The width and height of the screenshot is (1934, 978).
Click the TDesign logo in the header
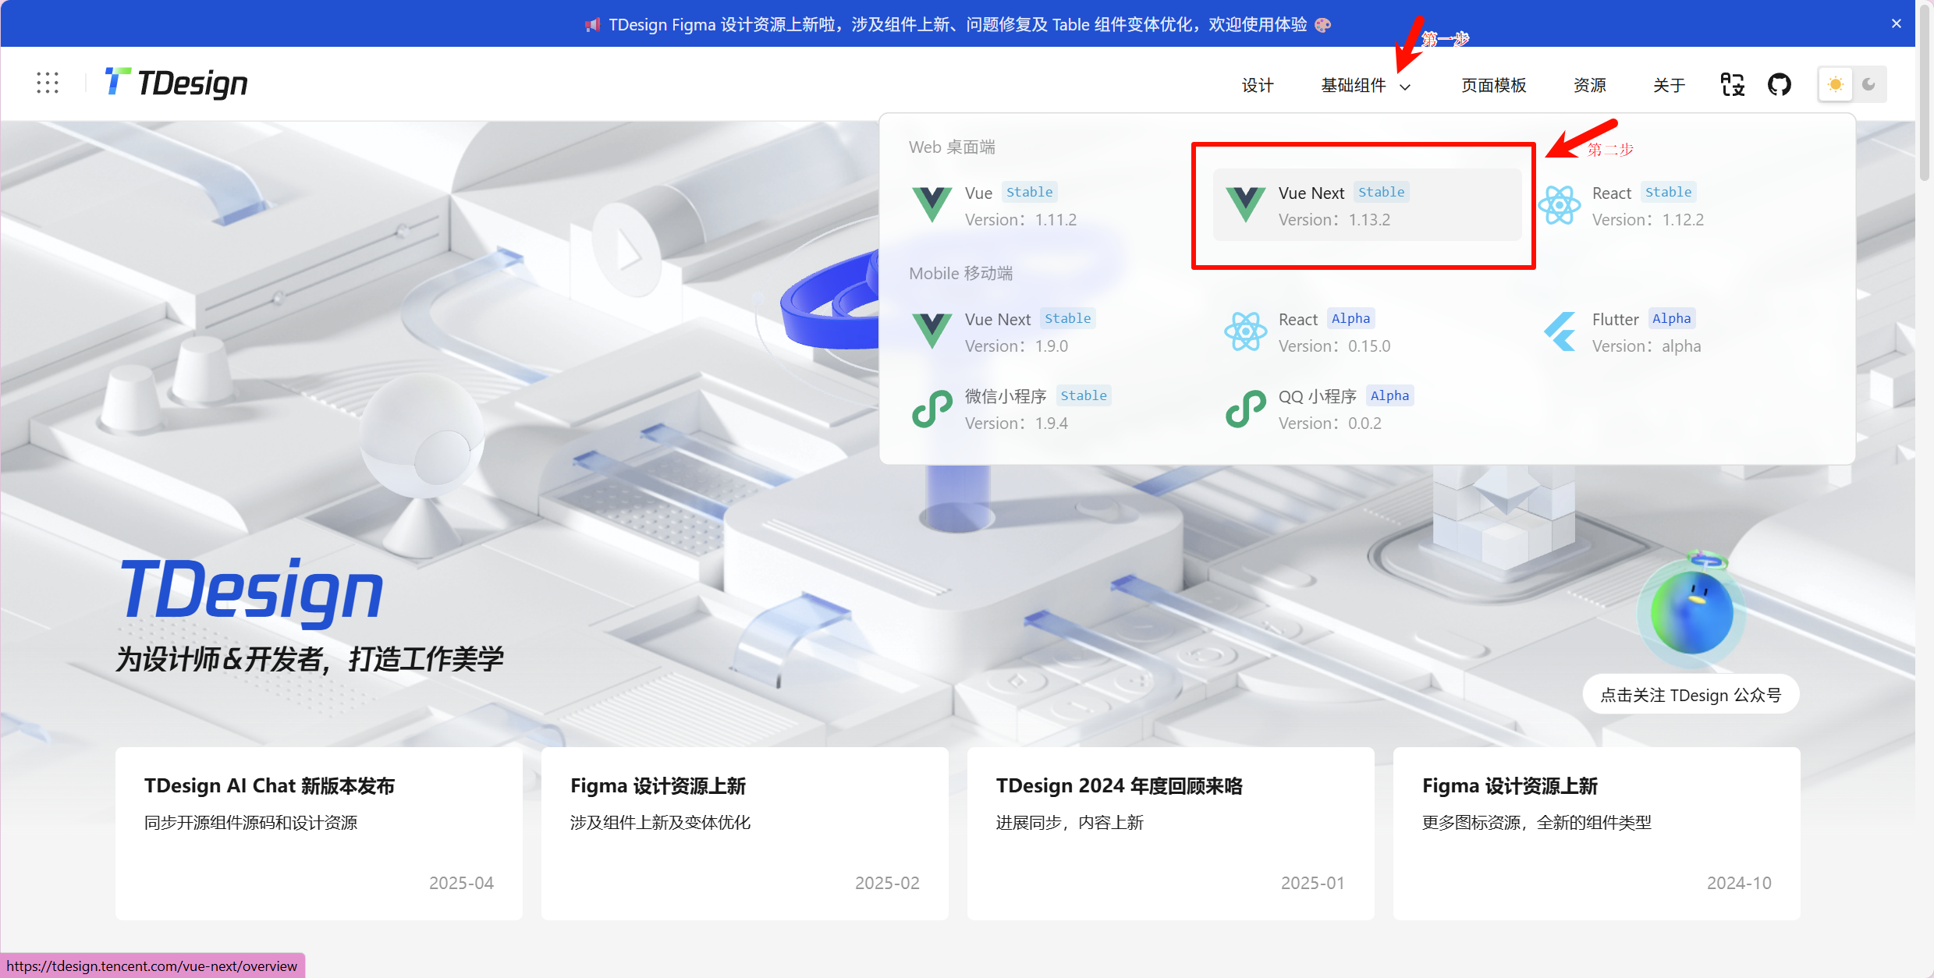[x=176, y=83]
